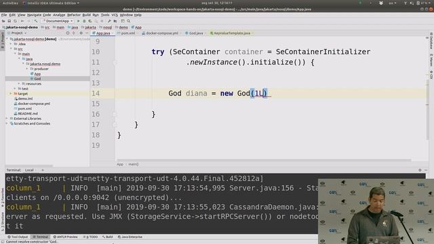Click Run with Coverage icon

tap(90, 21)
